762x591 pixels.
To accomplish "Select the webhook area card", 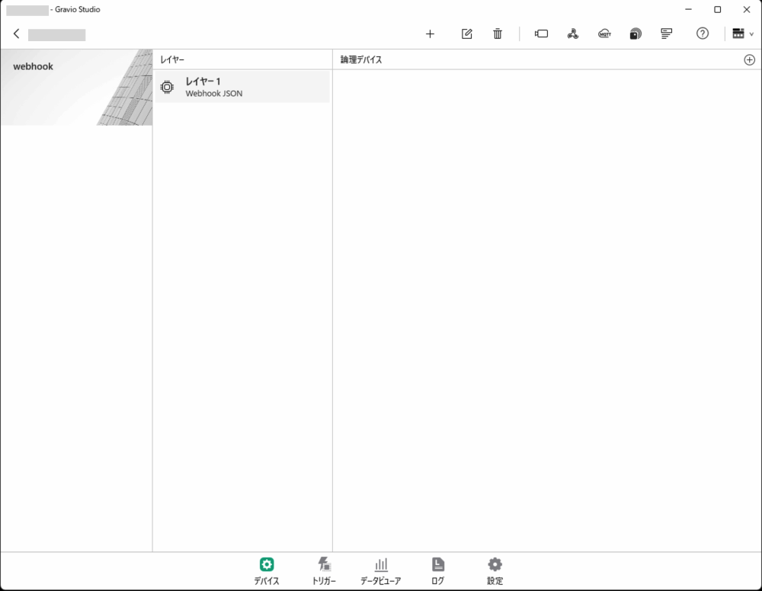I will point(76,88).
